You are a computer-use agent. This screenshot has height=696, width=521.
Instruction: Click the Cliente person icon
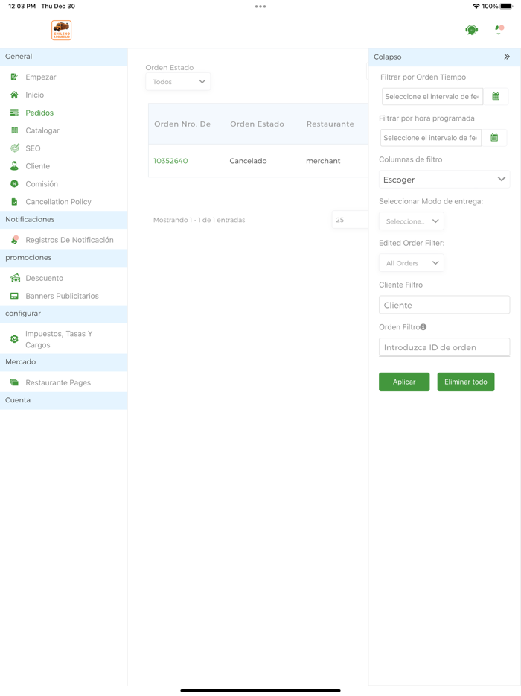(15, 166)
